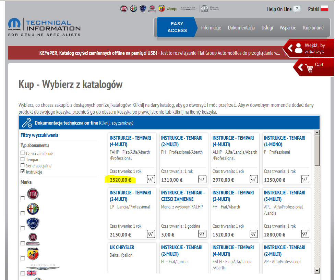Click 'FALH - Fiat/Alfa/Lancia /Abarth' card description
This screenshot has width=335, height=280.
point(232,265)
